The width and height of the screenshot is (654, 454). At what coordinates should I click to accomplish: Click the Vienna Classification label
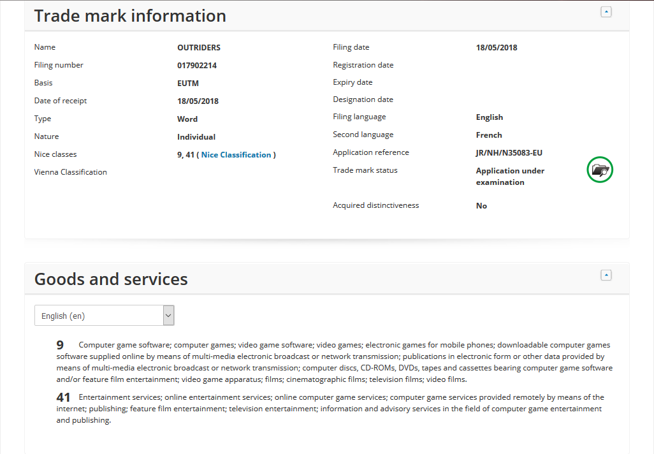[71, 172]
